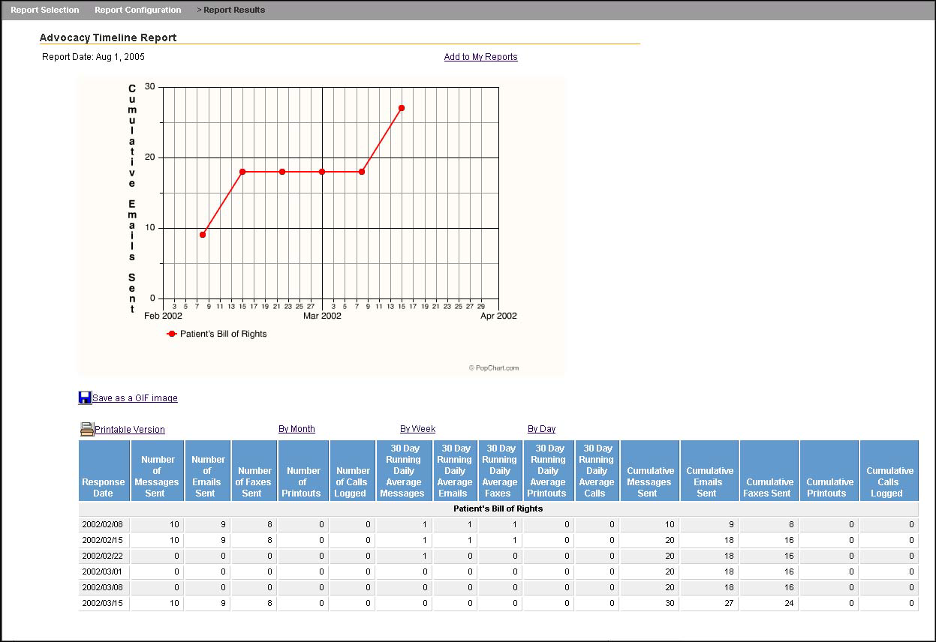Click the printer icon beside Printable Version
Image resolution: width=936 pixels, height=642 pixels.
tap(87, 429)
